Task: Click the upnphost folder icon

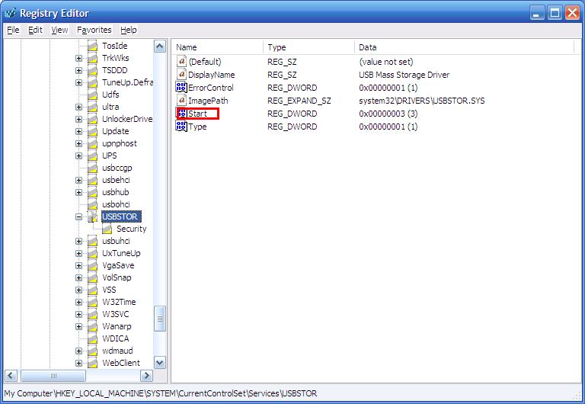Action: click(92, 144)
